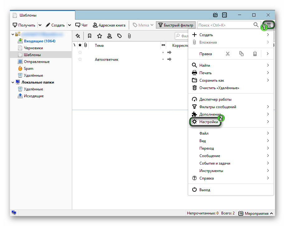Screen dimensions: 285x226
Task: Open the Метка tag dropdown
Action: (143, 25)
